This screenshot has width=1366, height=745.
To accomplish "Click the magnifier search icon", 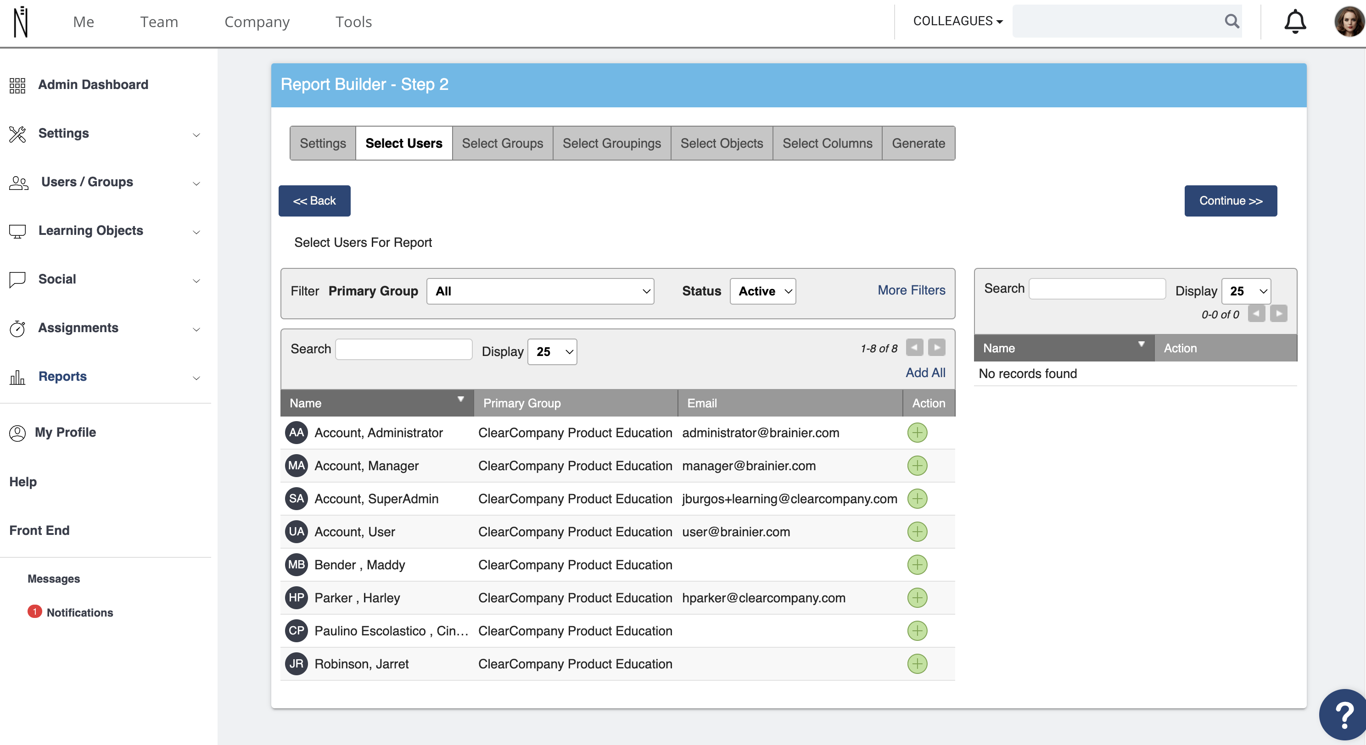I will click(1232, 21).
